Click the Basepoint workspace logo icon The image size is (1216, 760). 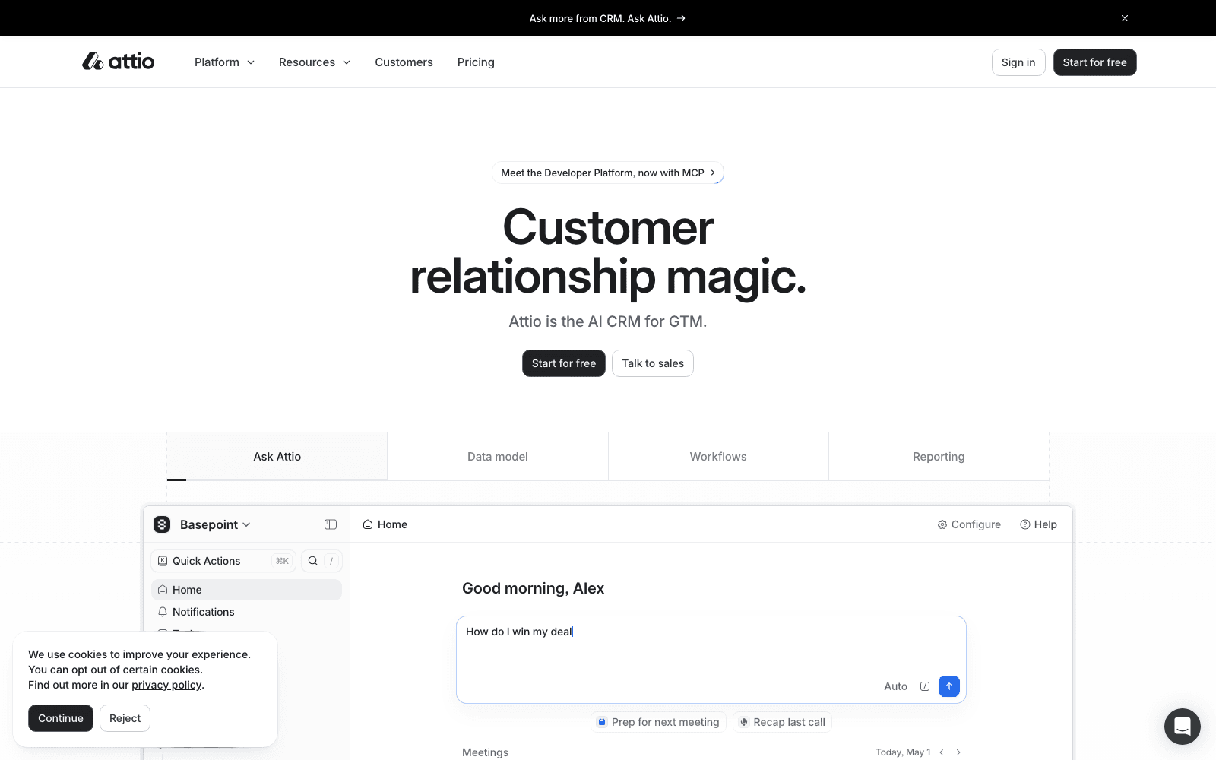[x=162, y=524]
